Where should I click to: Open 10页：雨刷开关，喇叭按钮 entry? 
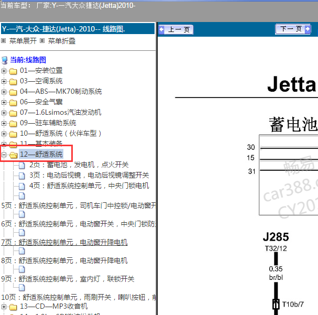click(x=79, y=297)
